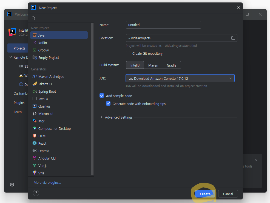Collapse Remote Development in Welcome window
Screen dimensions: 270x203
[11, 57]
